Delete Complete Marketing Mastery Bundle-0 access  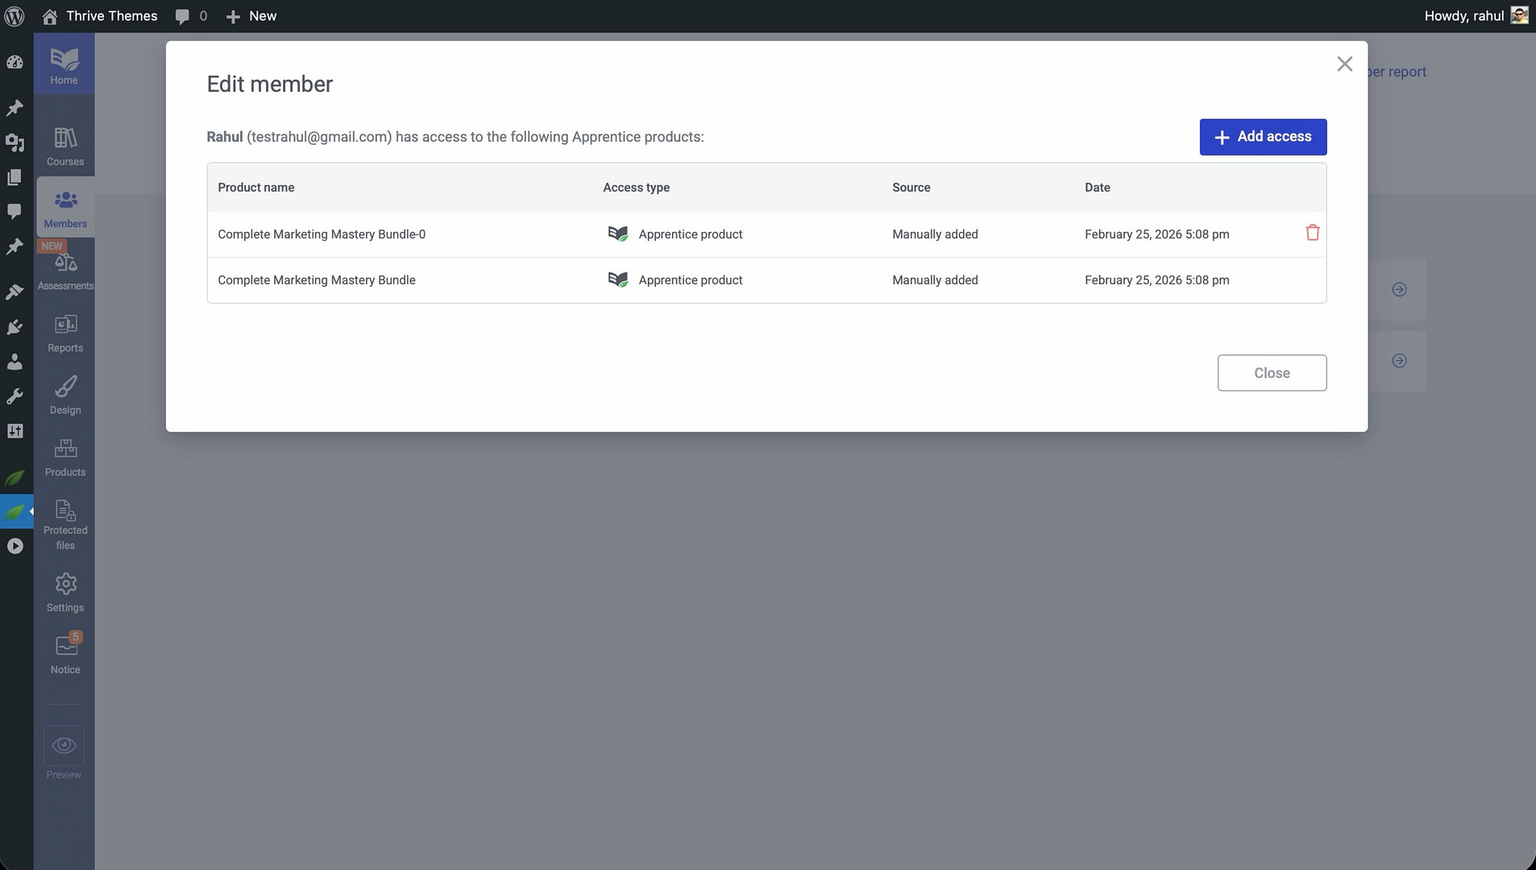pyautogui.click(x=1312, y=233)
